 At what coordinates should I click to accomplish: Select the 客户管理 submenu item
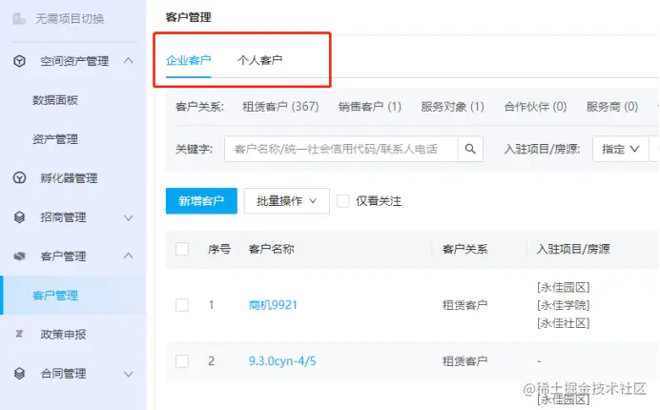[x=55, y=296]
